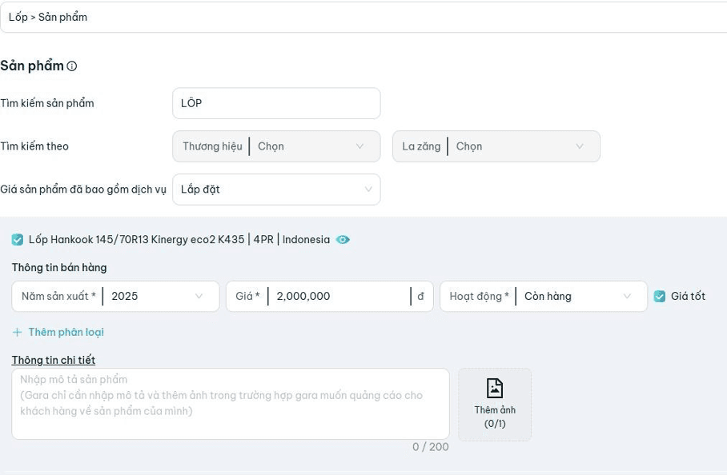
Task: Click the Thông tin bán hàng heading
Action: (x=59, y=268)
